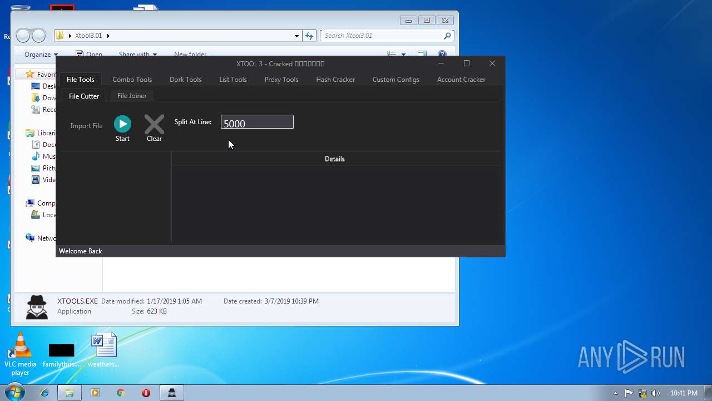
Task: Click the XTOOLS.EXE spy icon in details pane
Action: [x=37, y=307]
